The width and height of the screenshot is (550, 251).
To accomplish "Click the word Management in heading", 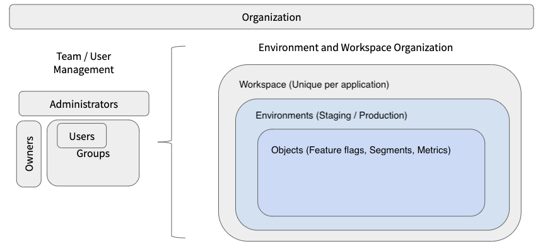I will (x=83, y=69).
